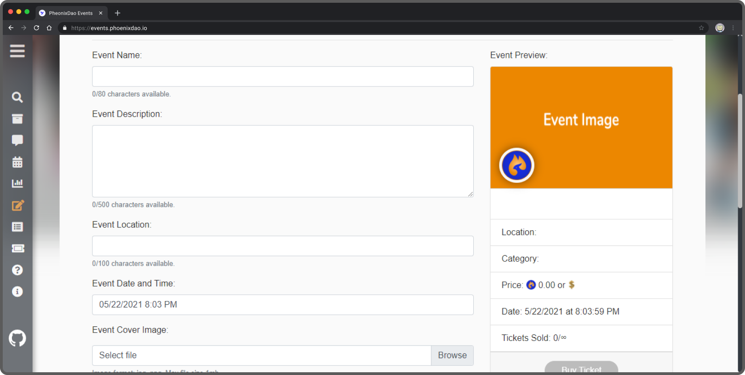Bookmark page with star icon

[x=701, y=28]
